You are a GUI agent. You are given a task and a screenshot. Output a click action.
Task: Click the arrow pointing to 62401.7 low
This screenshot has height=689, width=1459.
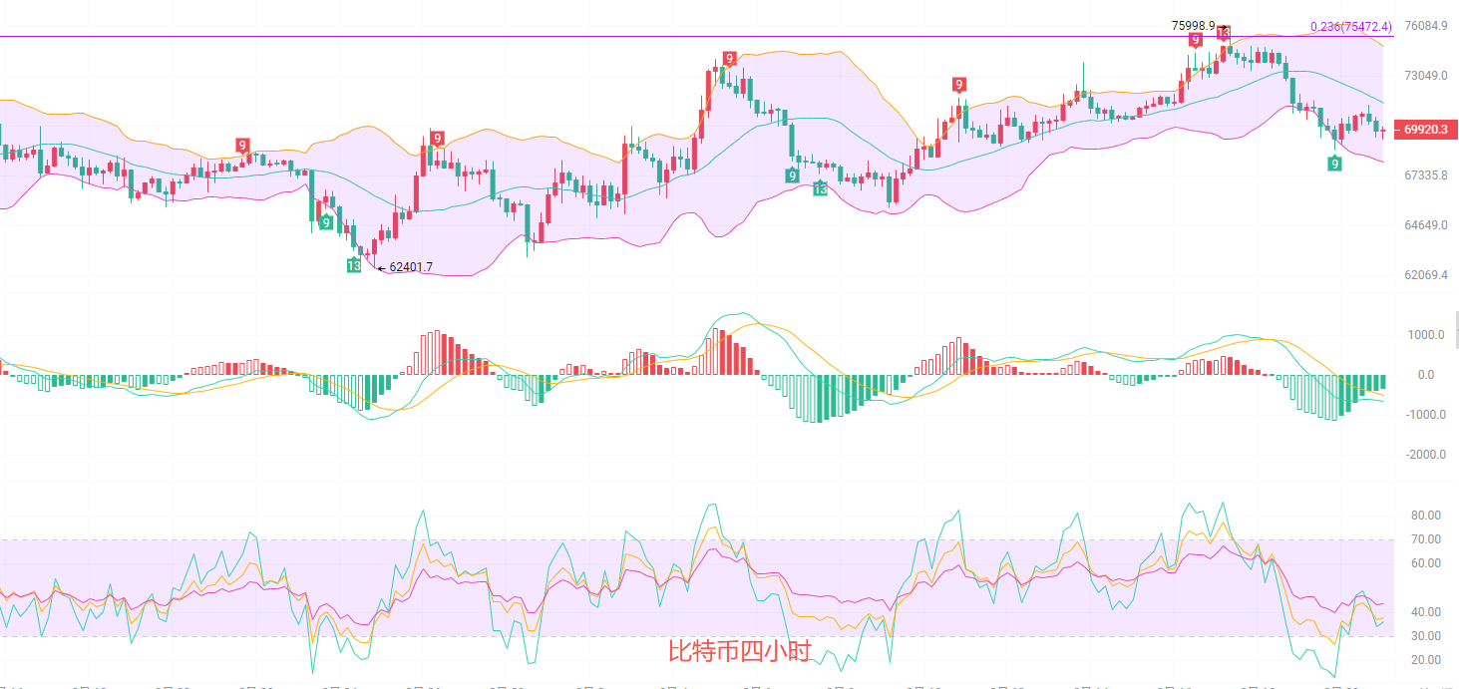pyautogui.click(x=381, y=267)
